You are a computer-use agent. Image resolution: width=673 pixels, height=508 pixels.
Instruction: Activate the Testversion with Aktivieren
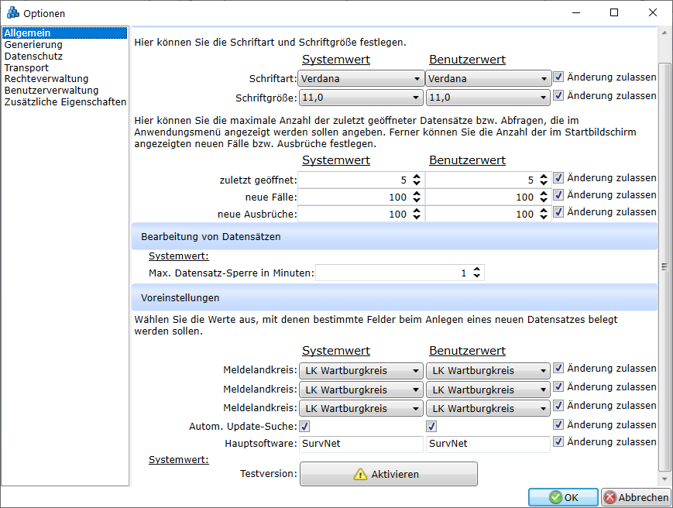[x=389, y=474]
